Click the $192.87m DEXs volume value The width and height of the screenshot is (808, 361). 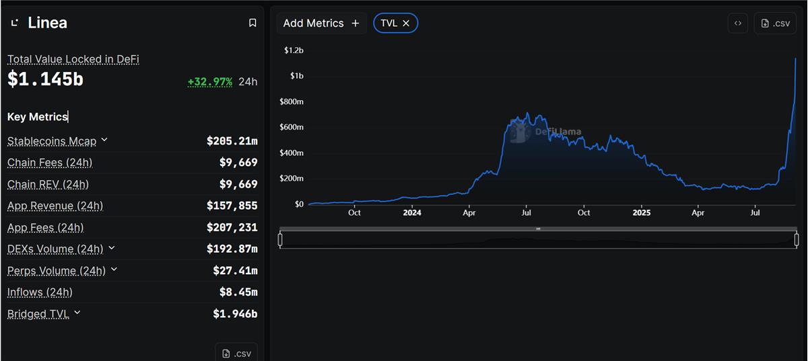(232, 249)
